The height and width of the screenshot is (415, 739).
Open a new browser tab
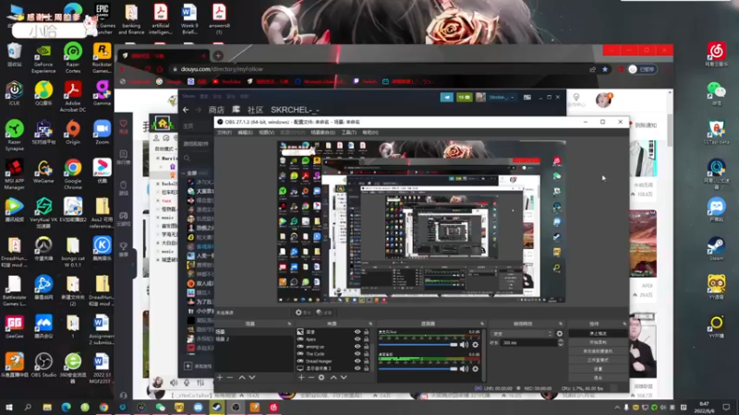(218, 55)
